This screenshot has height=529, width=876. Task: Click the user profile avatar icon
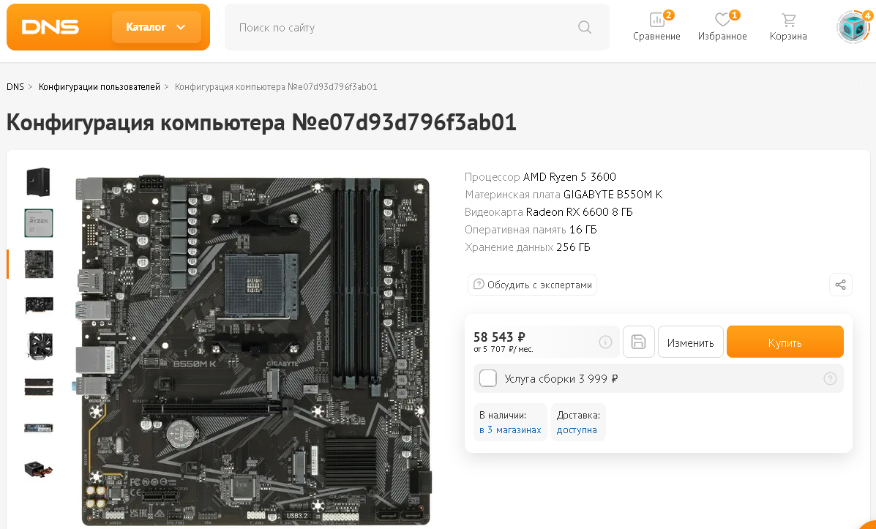point(853,27)
